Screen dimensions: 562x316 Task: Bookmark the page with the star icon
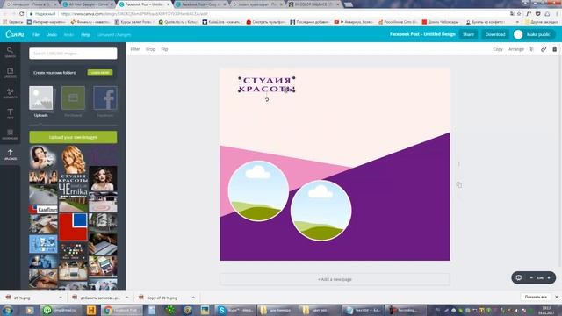(519, 14)
